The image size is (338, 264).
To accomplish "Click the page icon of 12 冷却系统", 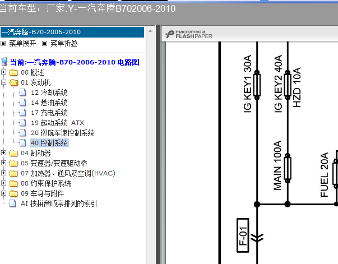I will (23, 92).
